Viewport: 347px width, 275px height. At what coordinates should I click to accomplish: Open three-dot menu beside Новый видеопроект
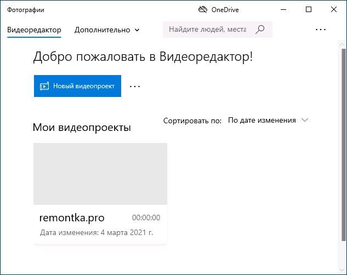[135, 86]
